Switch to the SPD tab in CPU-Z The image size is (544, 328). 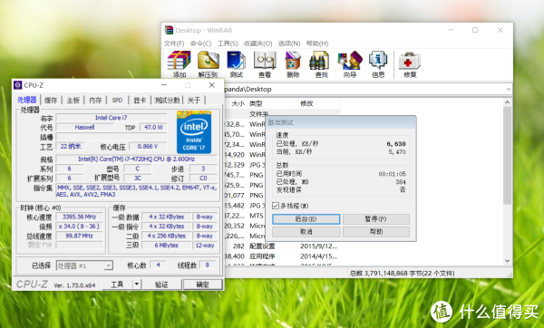pos(117,101)
